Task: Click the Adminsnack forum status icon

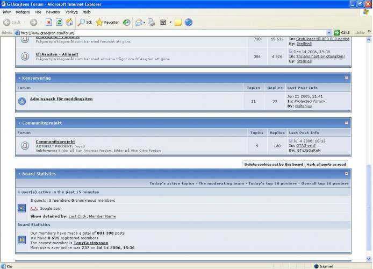Action: tap(22, 101)
